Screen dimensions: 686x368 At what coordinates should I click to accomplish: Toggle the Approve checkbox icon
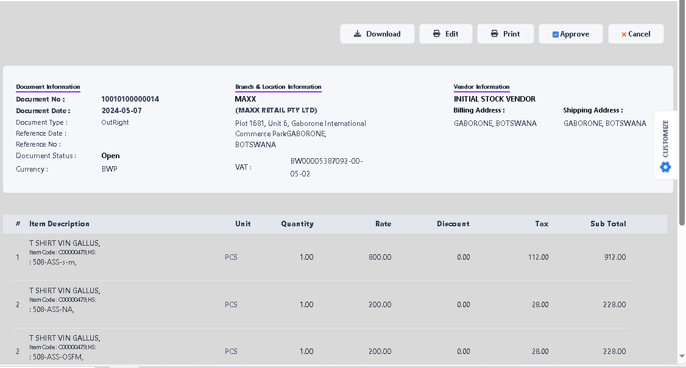556,35
